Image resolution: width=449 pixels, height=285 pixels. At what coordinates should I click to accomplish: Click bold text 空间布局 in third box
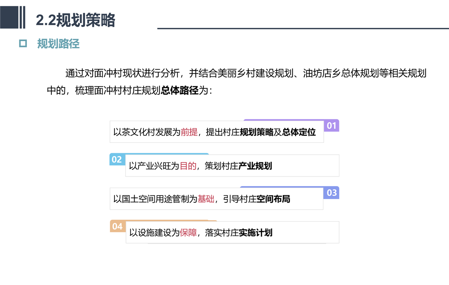(273, 199)
